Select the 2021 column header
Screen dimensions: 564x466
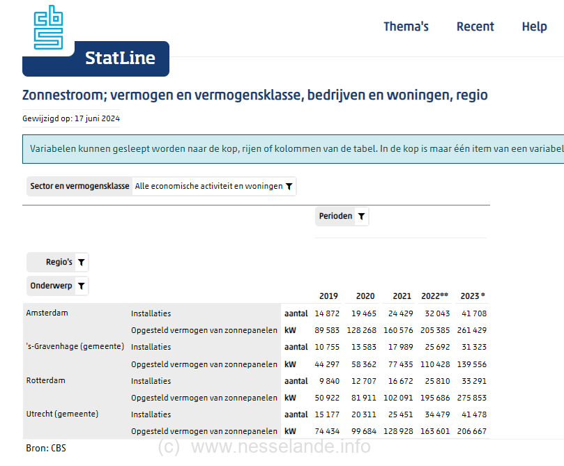[x=402, y=296]
